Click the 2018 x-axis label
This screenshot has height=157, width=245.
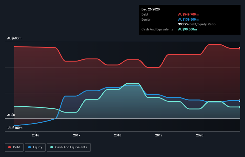click(x=118, y=135)
